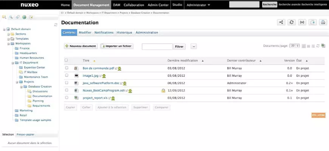Click the page export button left of the printer

pos(313,22)
